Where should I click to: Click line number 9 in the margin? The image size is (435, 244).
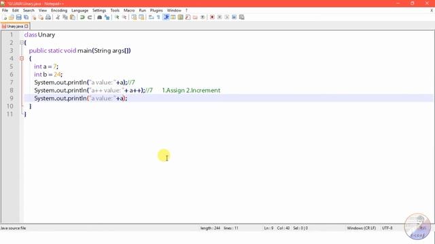pyautogui.click(x=12, y=98)
